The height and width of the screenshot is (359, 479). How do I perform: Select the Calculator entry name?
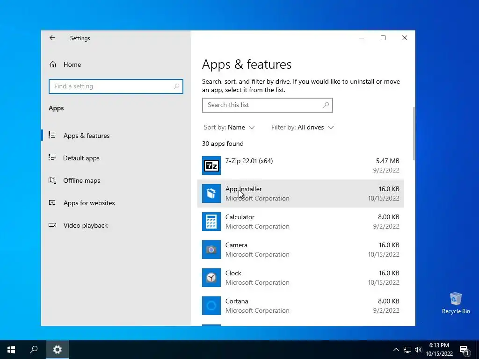[240, 217]
